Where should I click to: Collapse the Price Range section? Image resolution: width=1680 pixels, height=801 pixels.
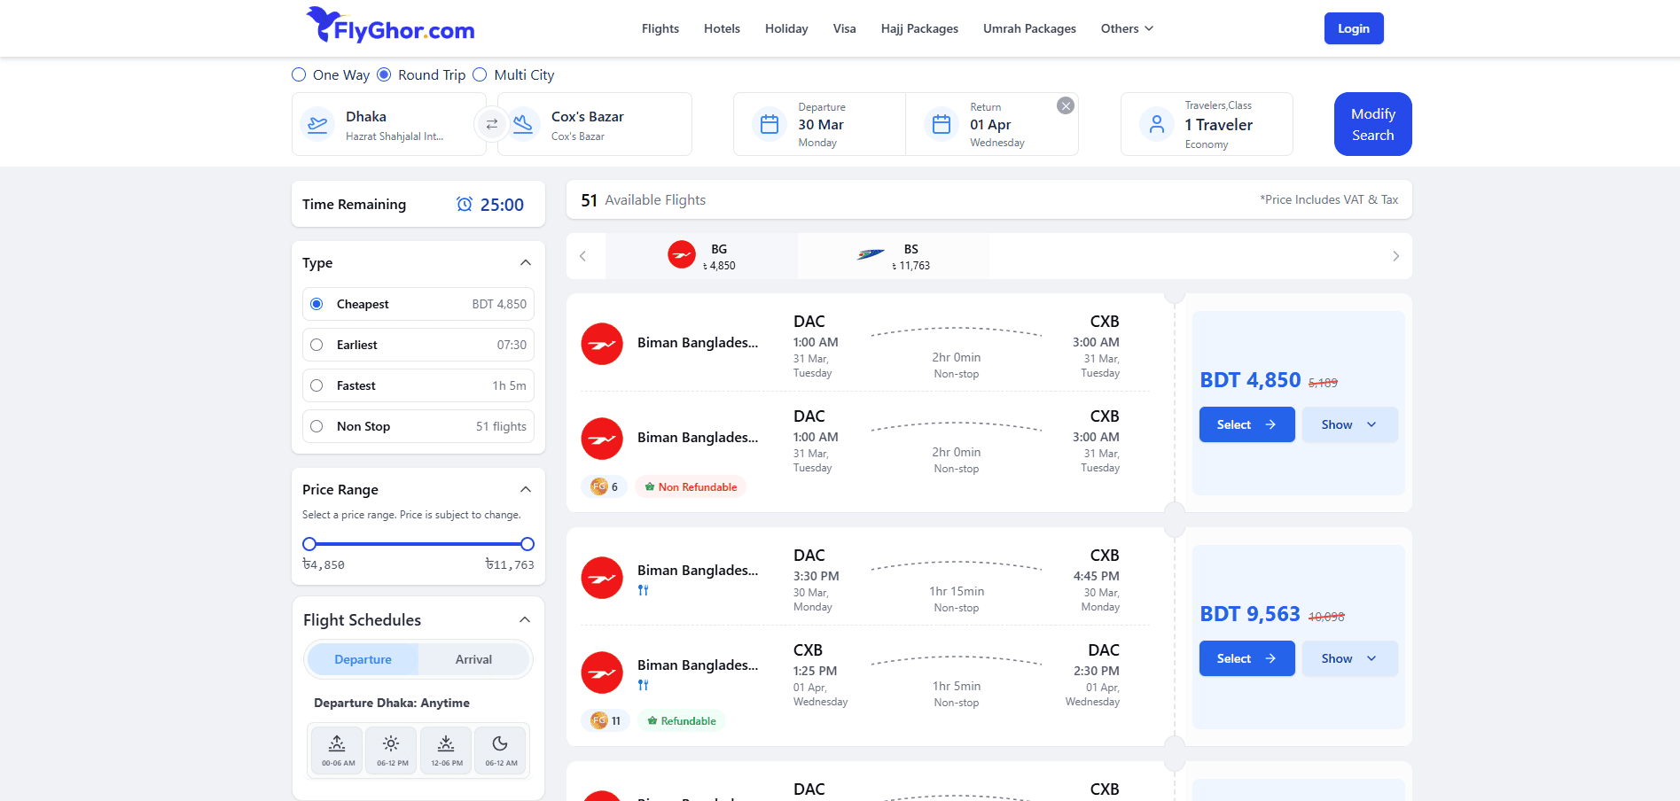pyautogui.click(x=526, y=489)
